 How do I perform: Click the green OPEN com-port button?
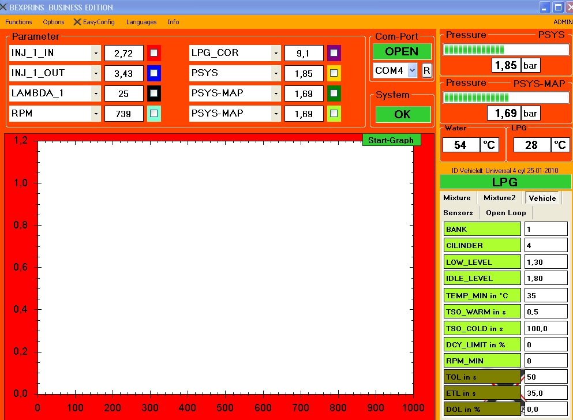click(402, 51)
